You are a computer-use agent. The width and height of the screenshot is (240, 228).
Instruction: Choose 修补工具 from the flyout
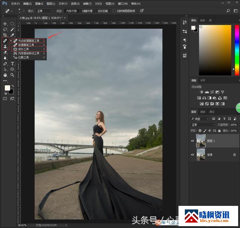[x=29, y=49]
